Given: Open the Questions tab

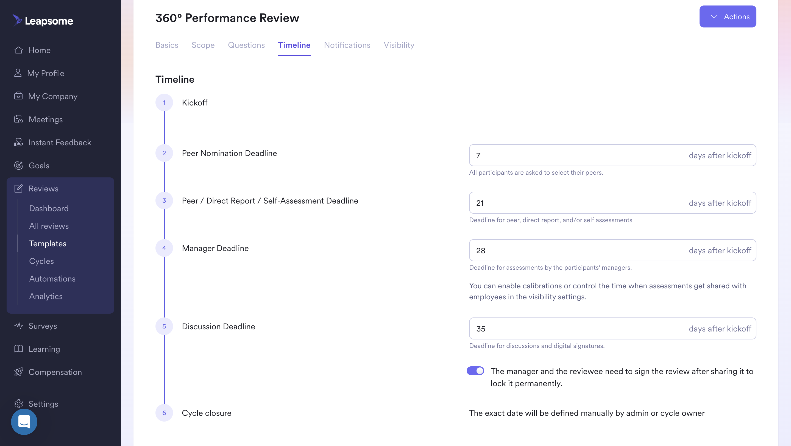Looking at the screenshot, I should pos(246,45).
